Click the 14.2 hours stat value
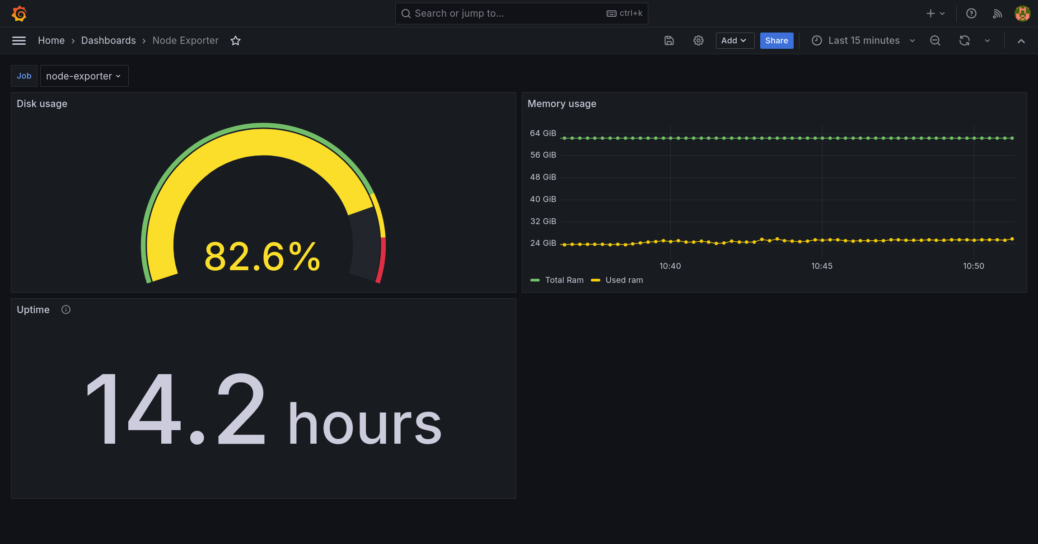1038x544 pixels. [264, 409]
